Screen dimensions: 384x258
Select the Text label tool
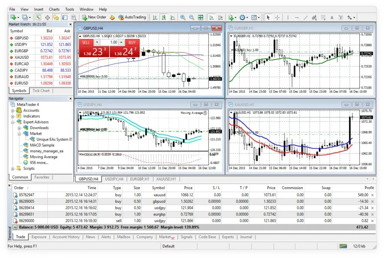click(x=332, y=17)
